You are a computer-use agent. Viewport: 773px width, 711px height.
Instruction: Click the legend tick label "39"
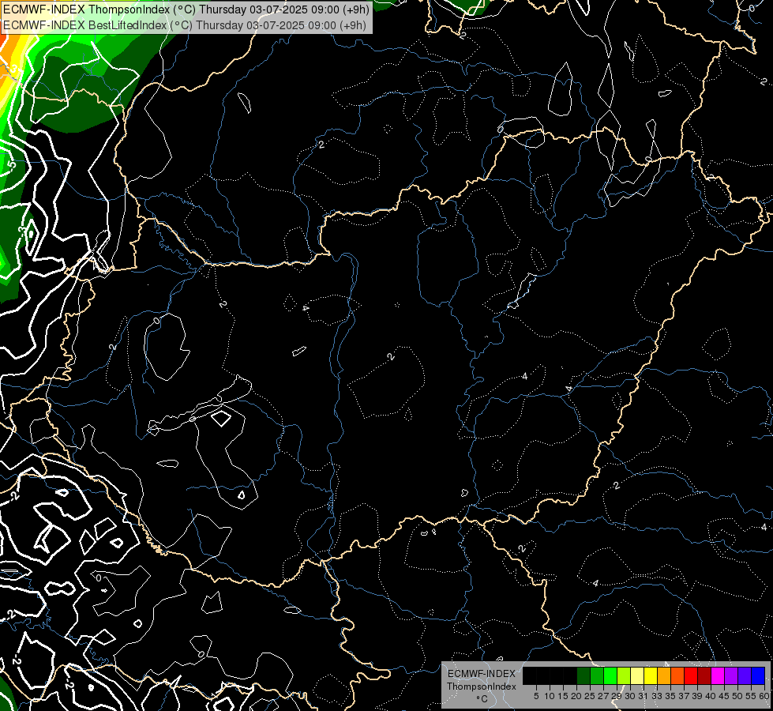pyautogui.click(x=697, y=696)
